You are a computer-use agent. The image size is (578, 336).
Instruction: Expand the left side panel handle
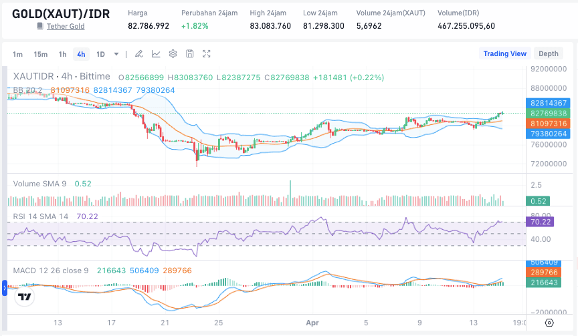pyautogui.click(x=3, y=289)
